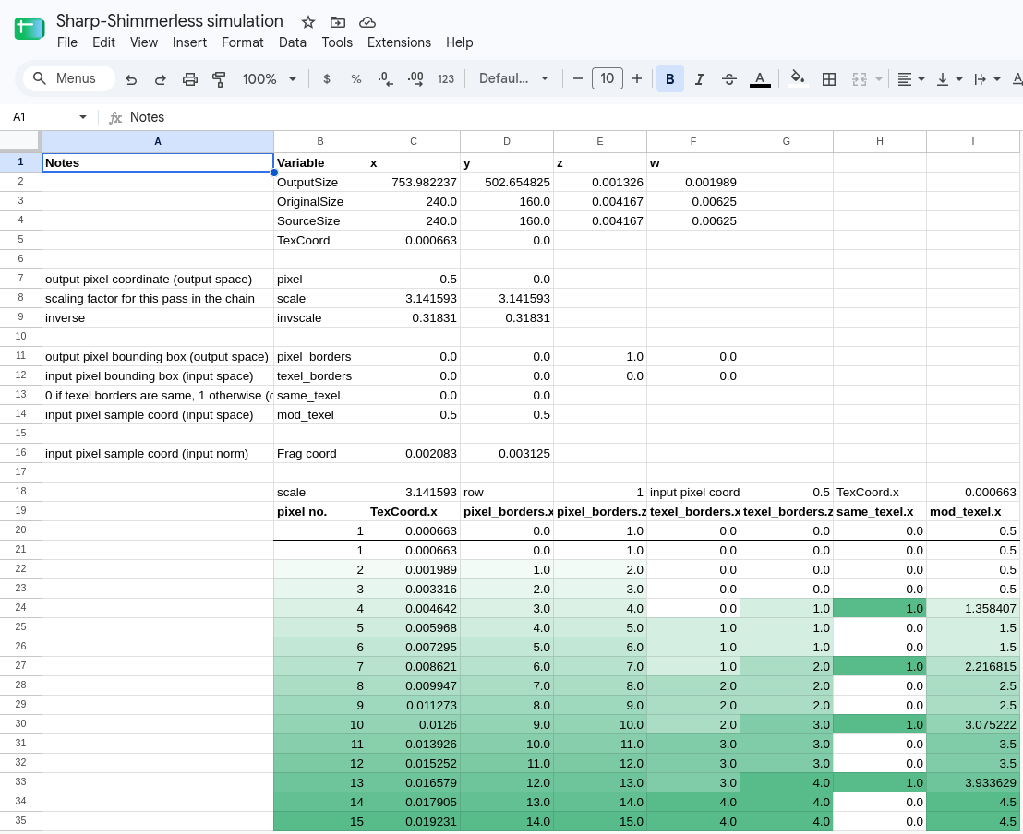
Task: Select the Variable header cell
Action: (319, 162)
